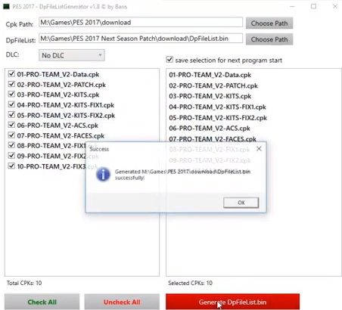Maximize the DpFileListGenerator window
The width and height of the screenshot is (342, 310).
pyautogui.click(x=313, y=7)
